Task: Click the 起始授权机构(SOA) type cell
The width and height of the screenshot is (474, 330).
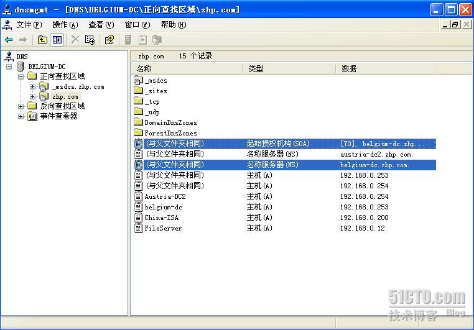Action: coord(278,144)
